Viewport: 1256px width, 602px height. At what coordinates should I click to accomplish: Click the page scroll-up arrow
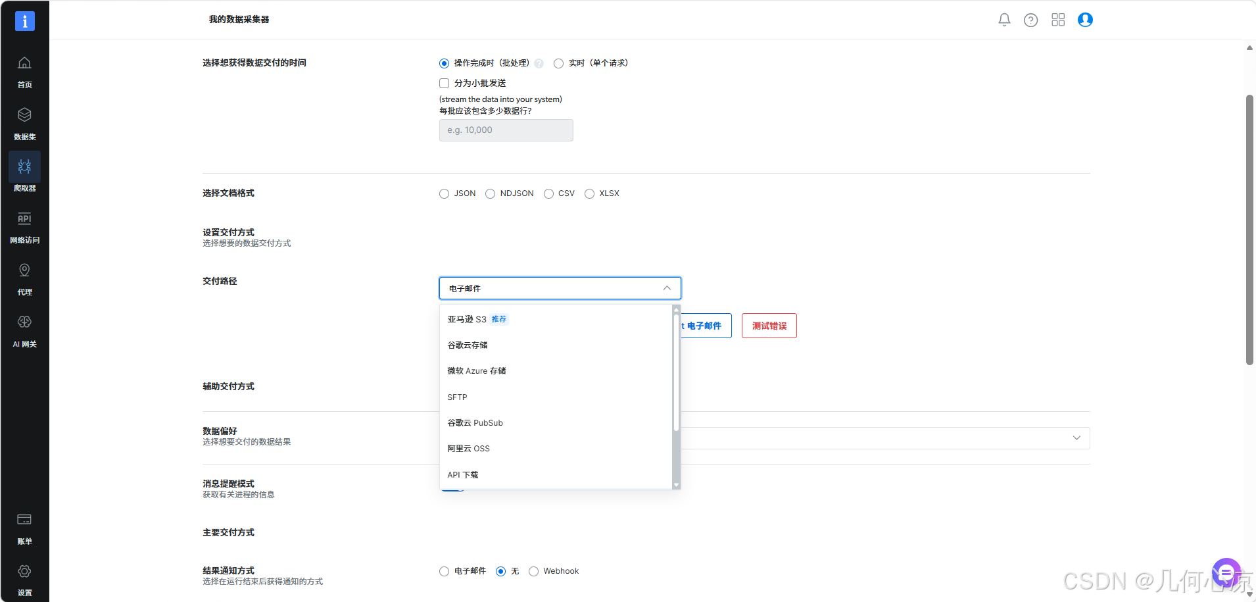[1249, 47]
